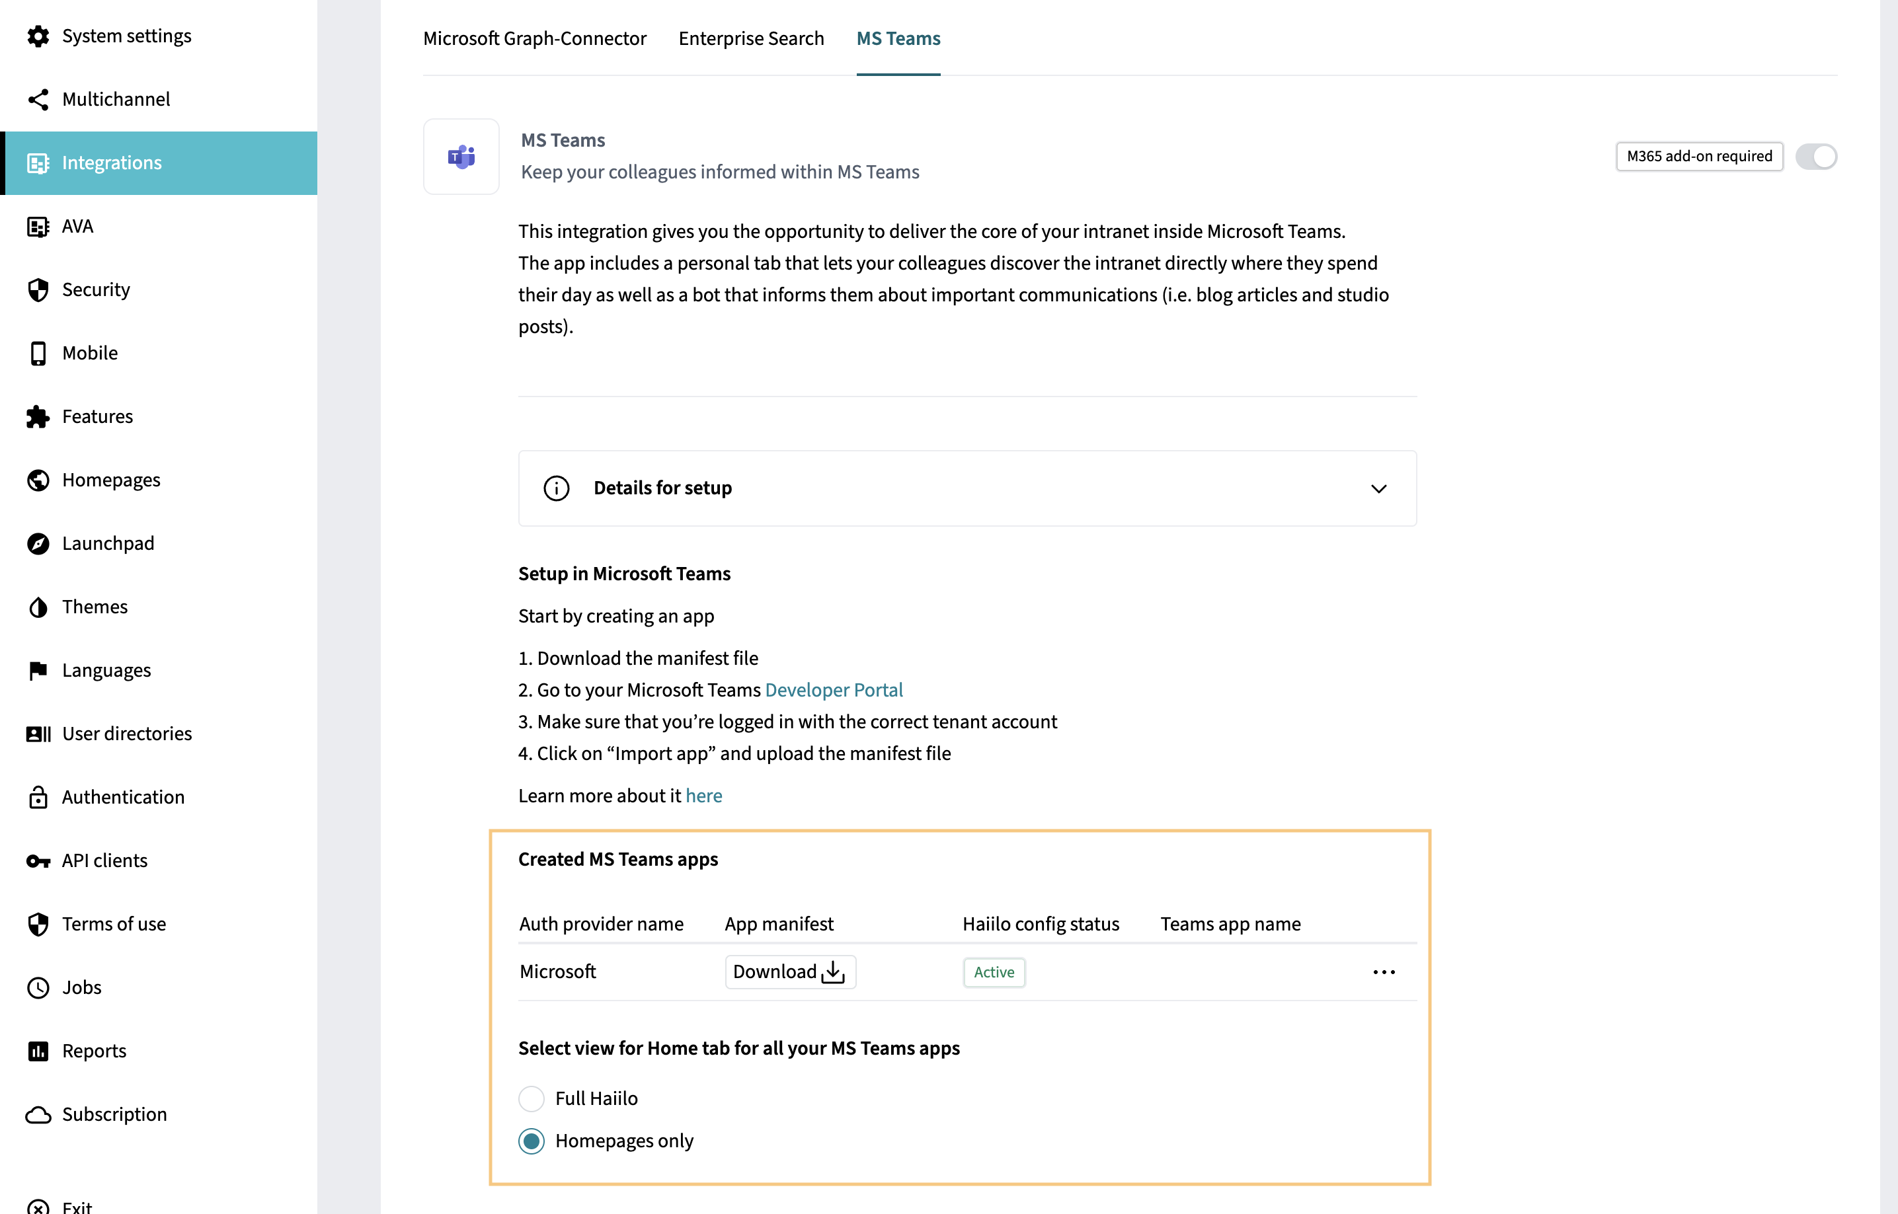Click the 'App manifest' column header
Viewport: 1898px width, 1214px height.
pos(779,924)
